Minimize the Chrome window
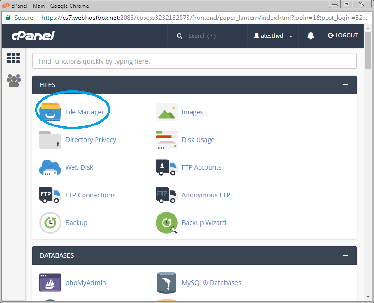374x303 pixels. (335, 5)
